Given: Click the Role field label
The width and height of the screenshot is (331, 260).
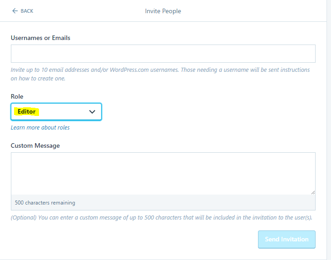Looking at the screenshot, I should (x=17, y=96).
